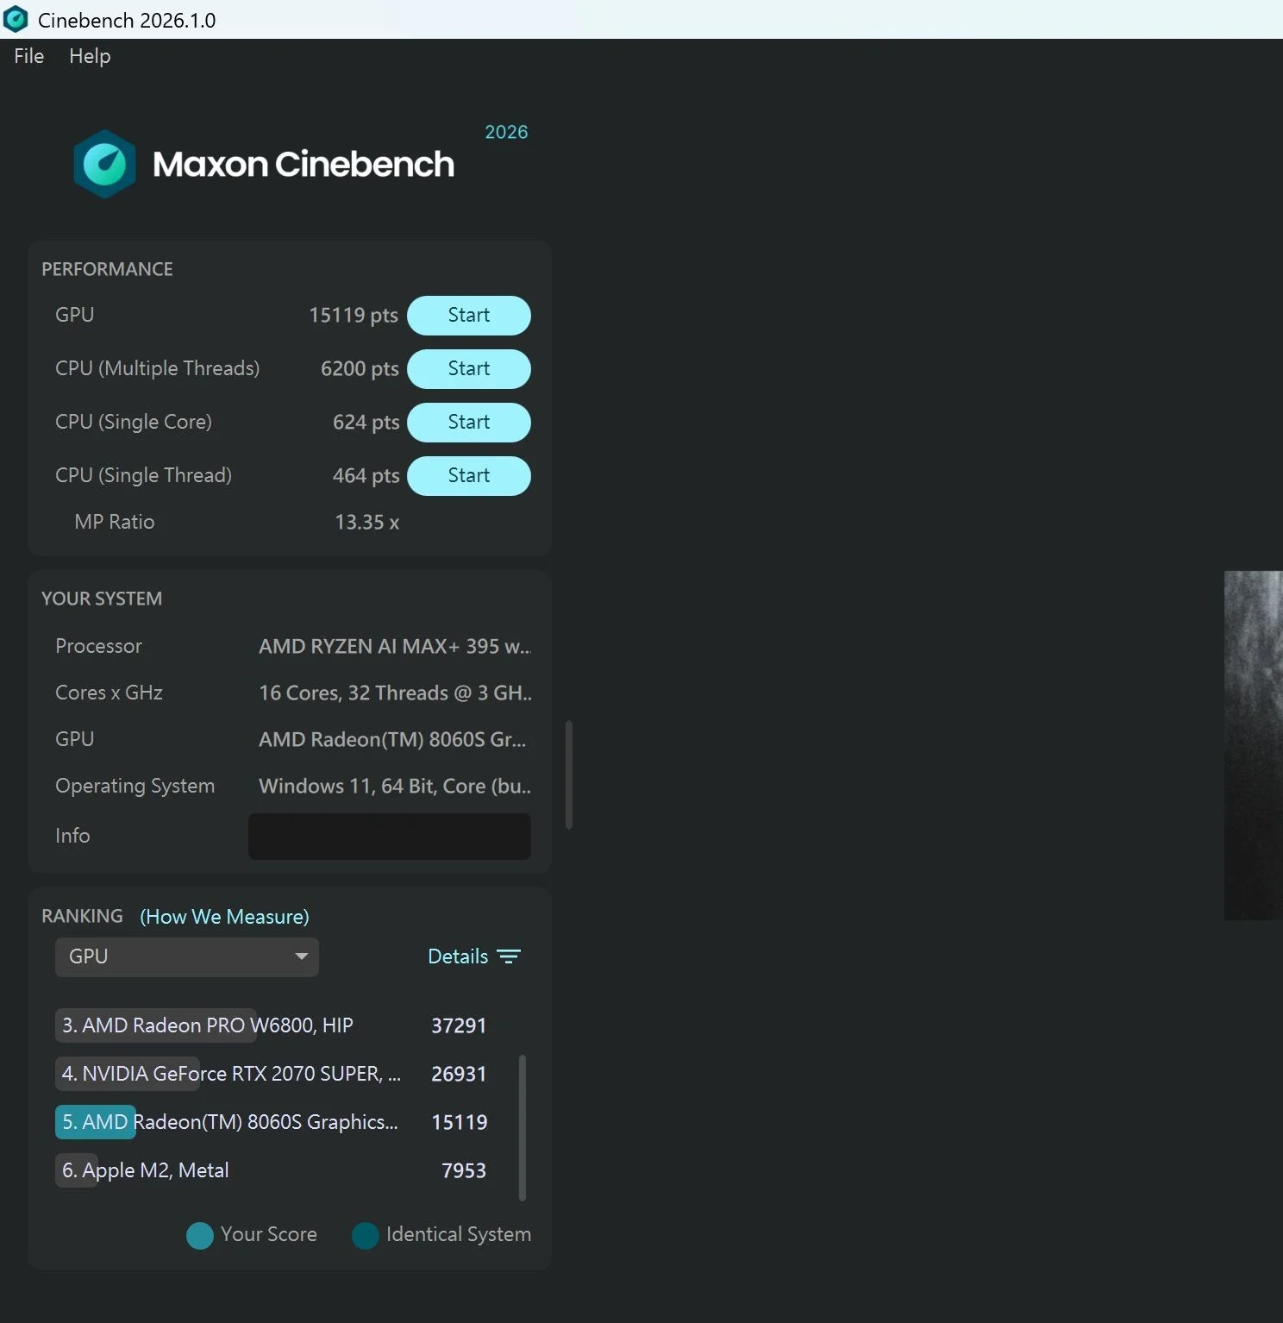Click the Info text field

(389, 837)
